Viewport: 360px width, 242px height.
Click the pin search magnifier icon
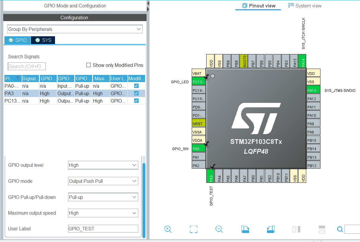(x=340, y=229)
